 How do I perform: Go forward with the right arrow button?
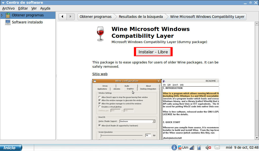(x=71, y=17)
